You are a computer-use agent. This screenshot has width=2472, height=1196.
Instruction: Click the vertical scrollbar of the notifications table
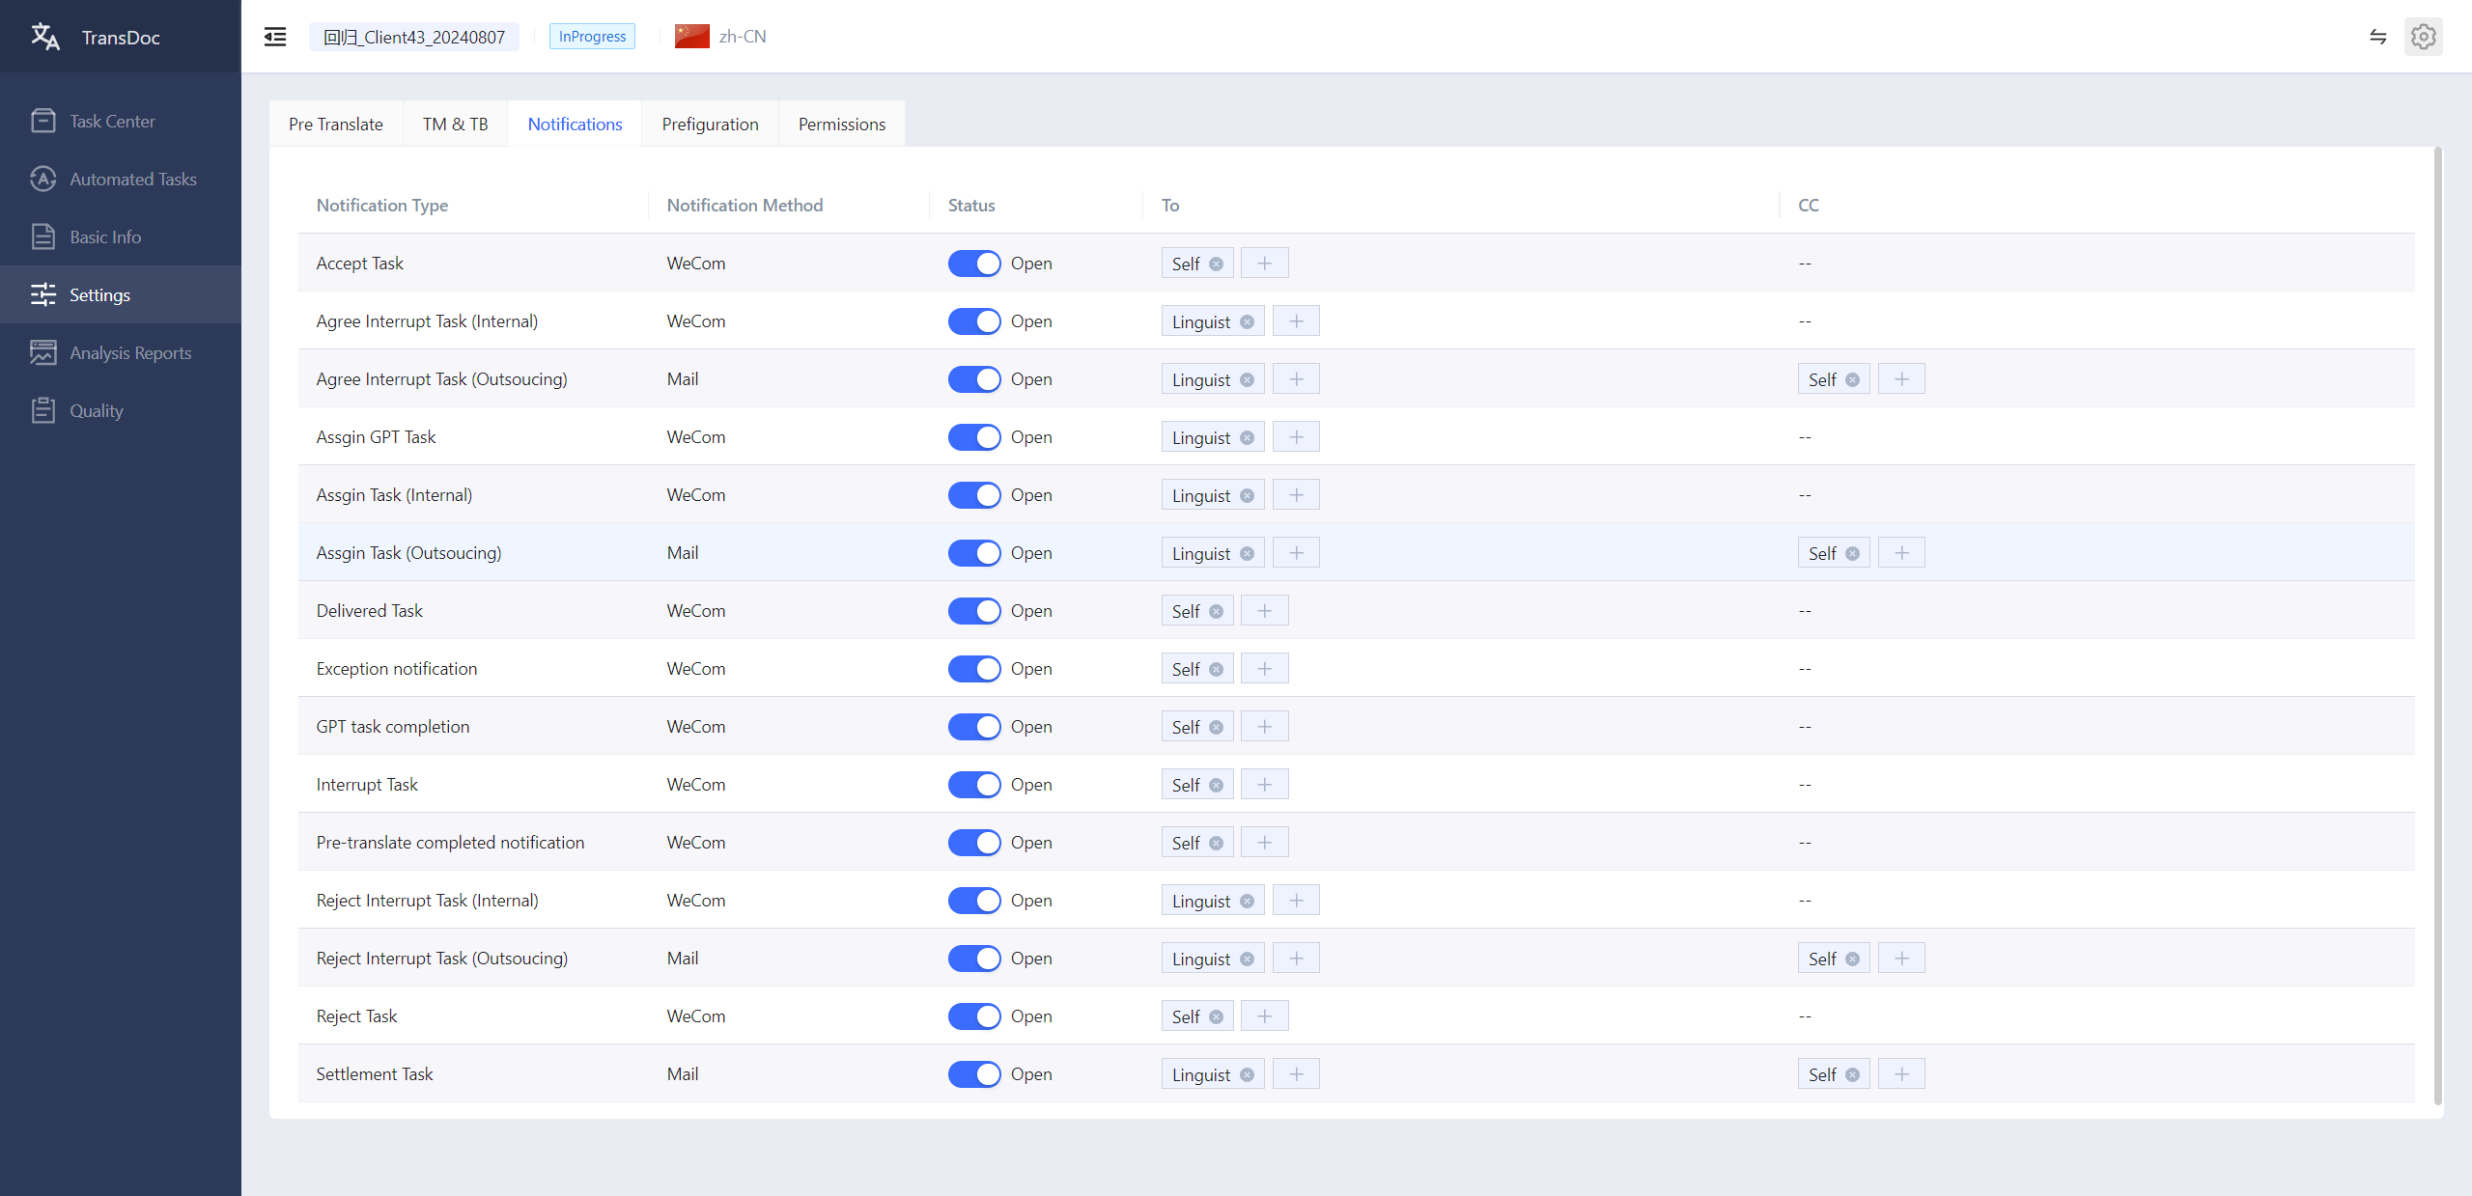(x=2437, y=627)
